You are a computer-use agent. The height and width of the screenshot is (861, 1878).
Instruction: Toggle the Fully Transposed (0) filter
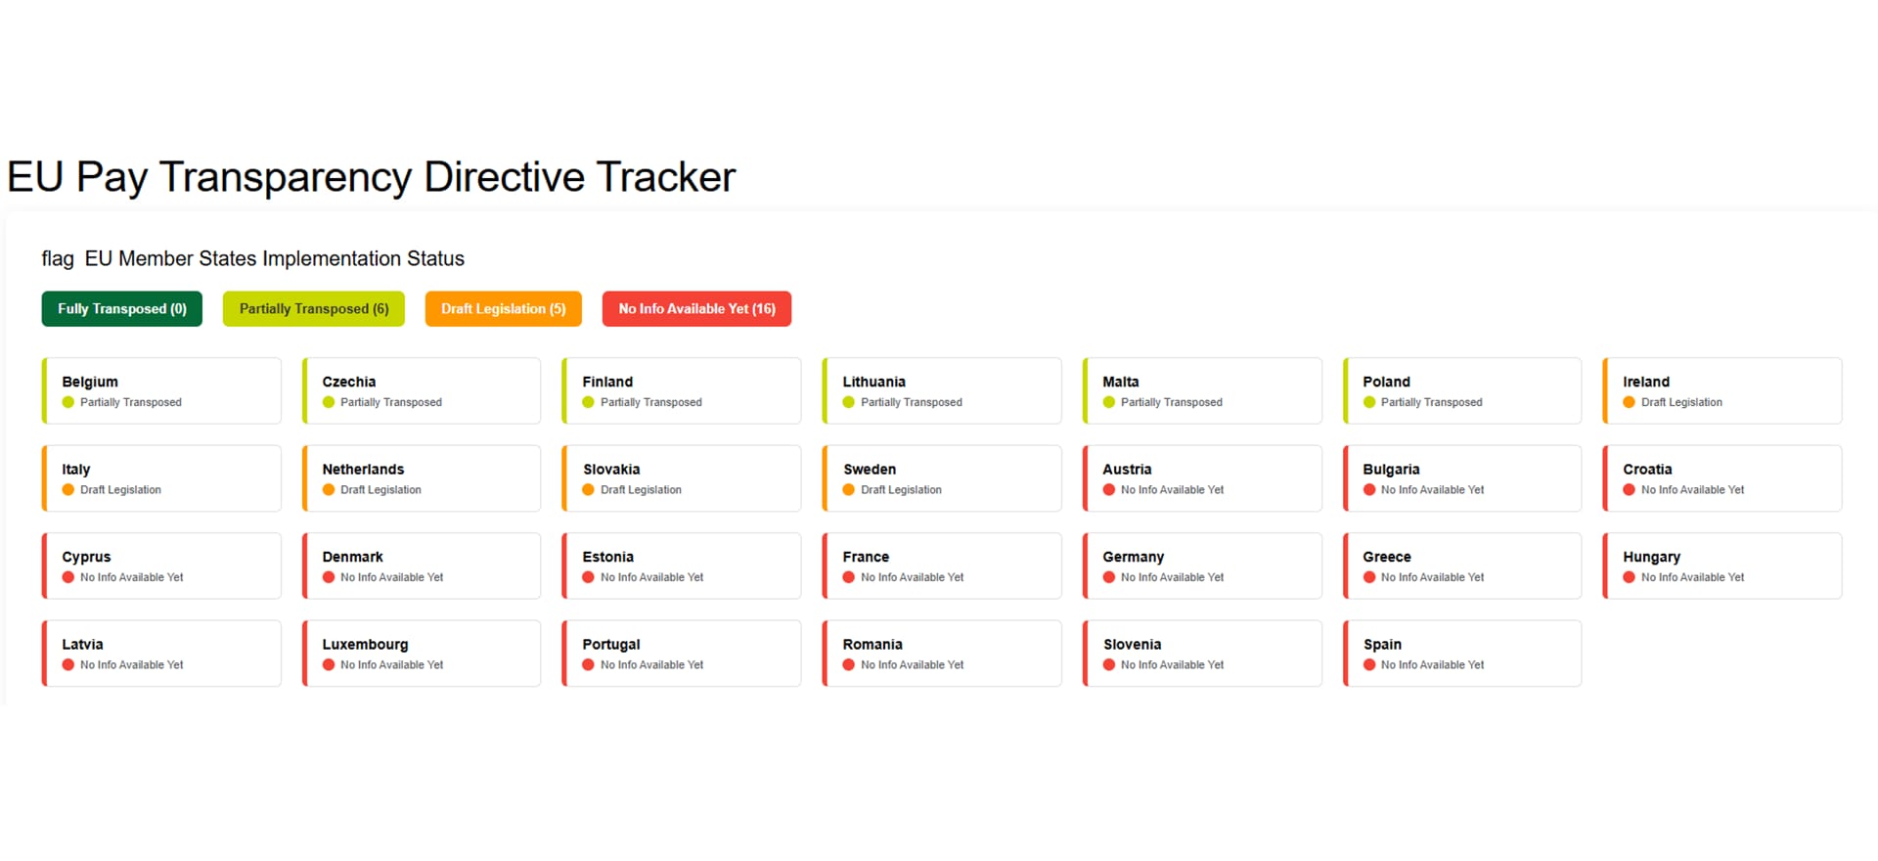click(121, 309)
